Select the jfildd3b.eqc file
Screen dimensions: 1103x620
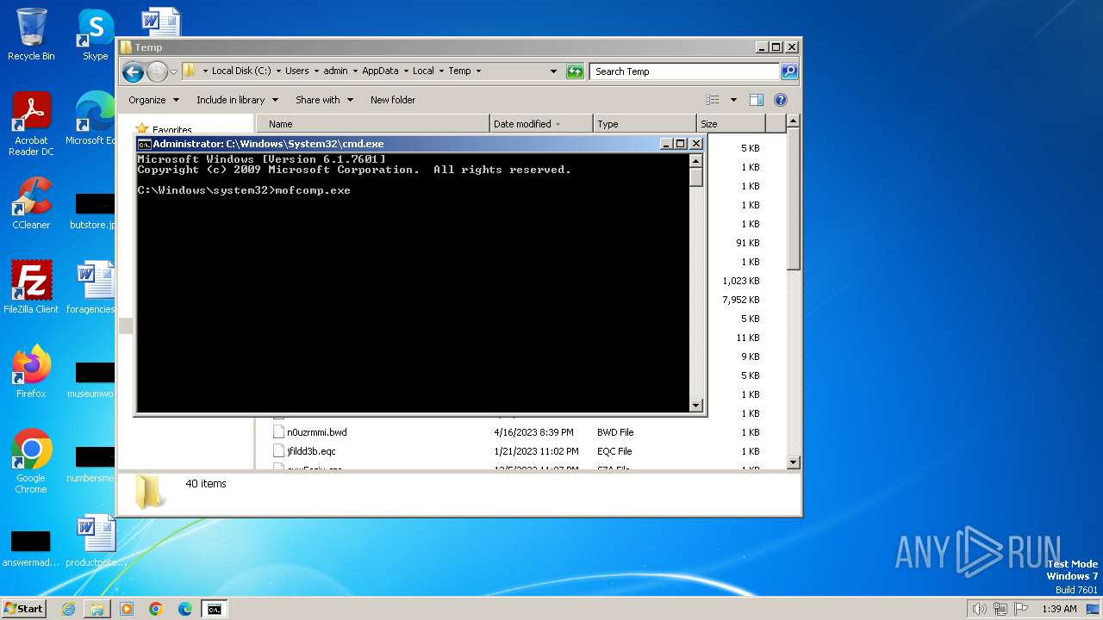click(x=311, y=451)
